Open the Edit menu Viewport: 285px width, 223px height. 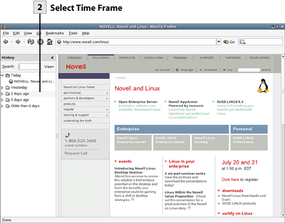16,33
